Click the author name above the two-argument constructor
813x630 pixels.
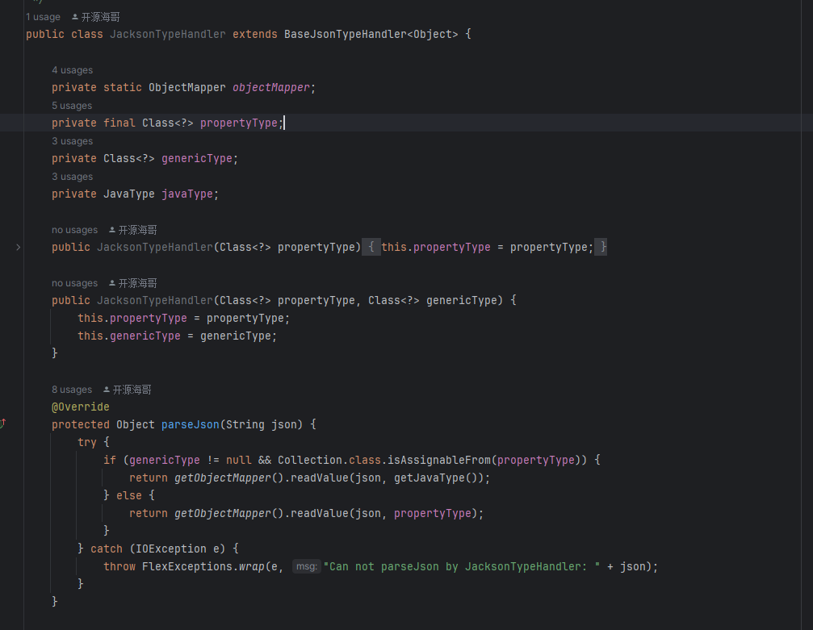137,283
